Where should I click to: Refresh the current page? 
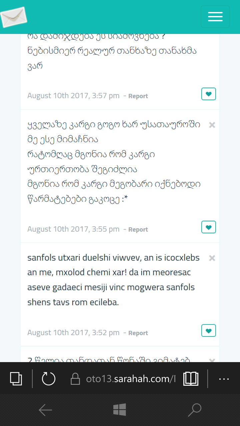[49, 379]
